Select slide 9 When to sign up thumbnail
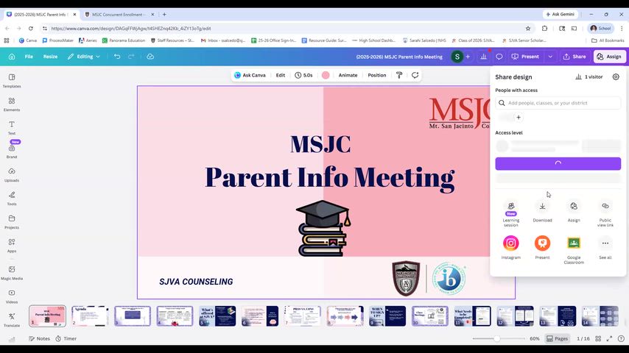 point(387,315)
